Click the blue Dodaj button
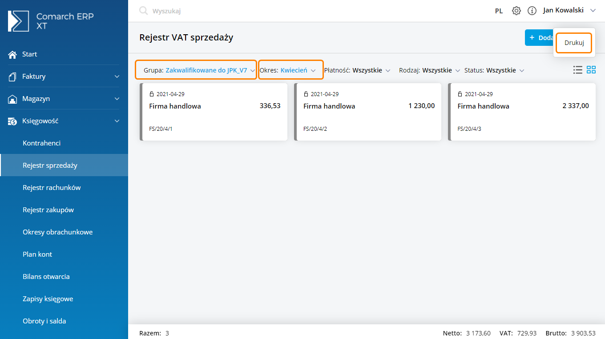This screenshot has height=339, width=605. 539,38
